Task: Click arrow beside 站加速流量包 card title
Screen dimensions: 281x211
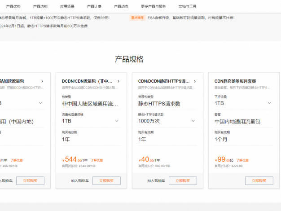Action: pos(42,81)
